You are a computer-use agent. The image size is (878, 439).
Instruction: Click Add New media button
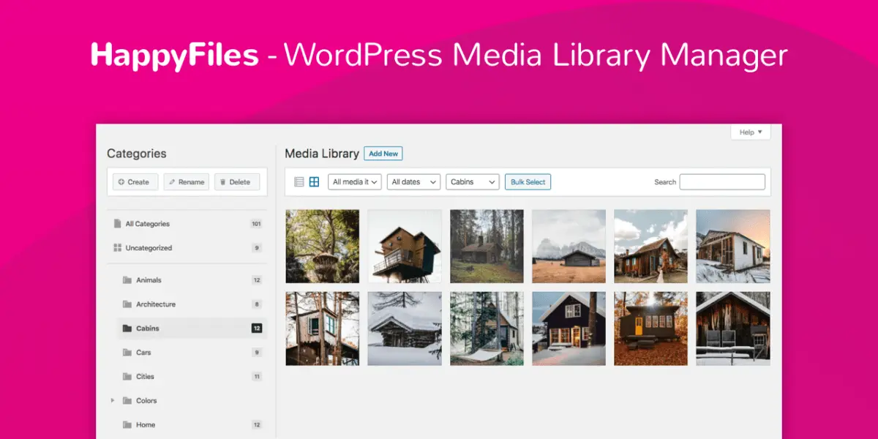click(x=383, y=154)
